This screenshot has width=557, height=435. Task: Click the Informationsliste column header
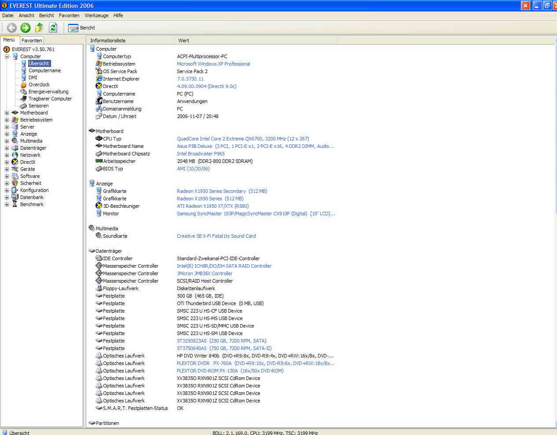(130, 41)
